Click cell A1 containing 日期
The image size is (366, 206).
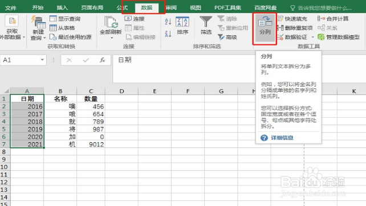(x=27, y=99)
